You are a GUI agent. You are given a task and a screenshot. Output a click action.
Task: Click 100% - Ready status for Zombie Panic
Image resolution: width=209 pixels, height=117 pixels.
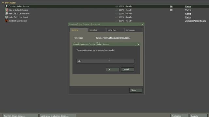coord(125,21)
